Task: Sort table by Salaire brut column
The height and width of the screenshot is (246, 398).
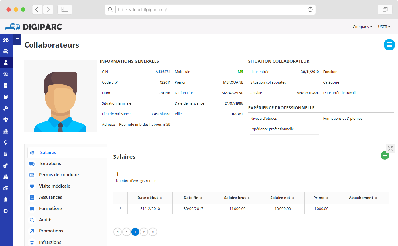Action: [237, 198]
